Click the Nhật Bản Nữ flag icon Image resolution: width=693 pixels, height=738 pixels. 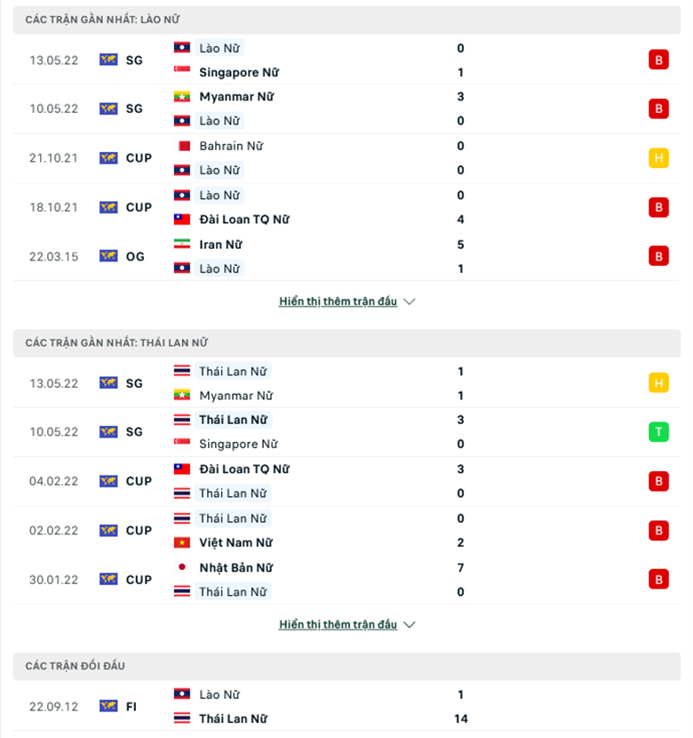(x=182, y=567)
